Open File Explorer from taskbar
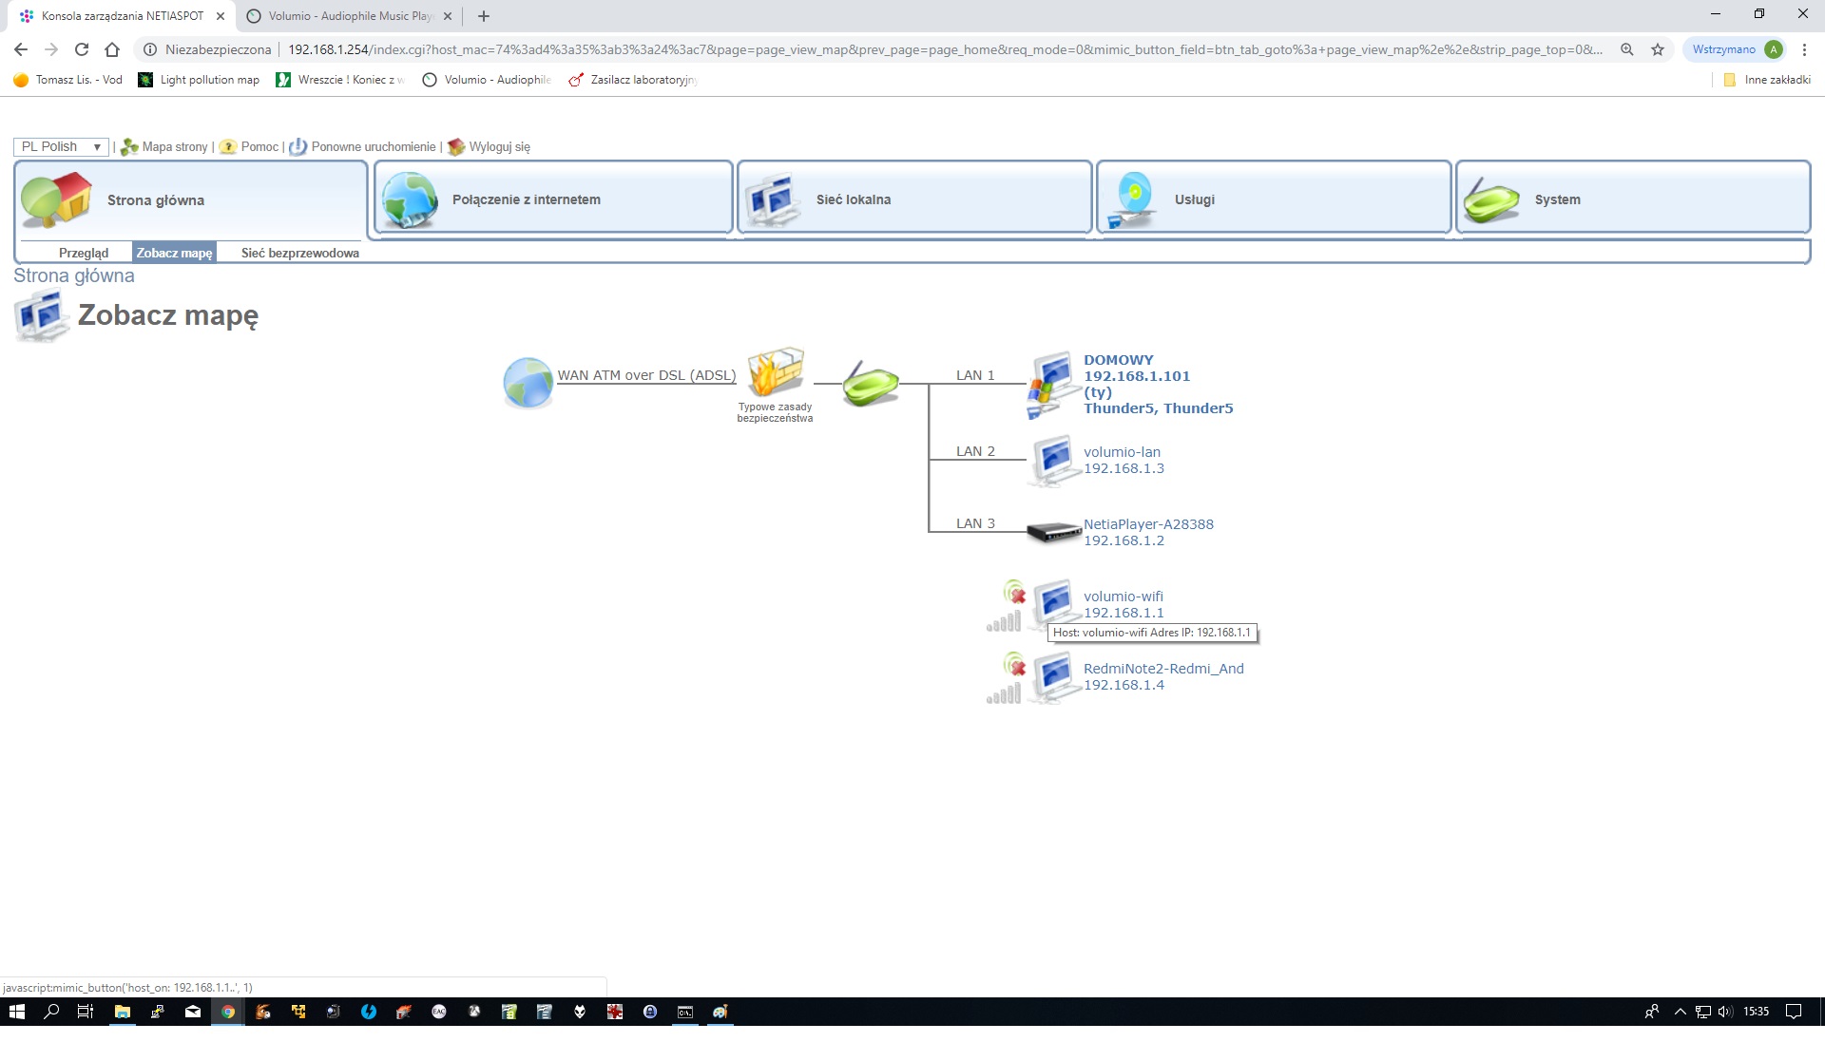This screenshot has width=1825, height=1042. pyautogui.click(x=122, y=1012)
